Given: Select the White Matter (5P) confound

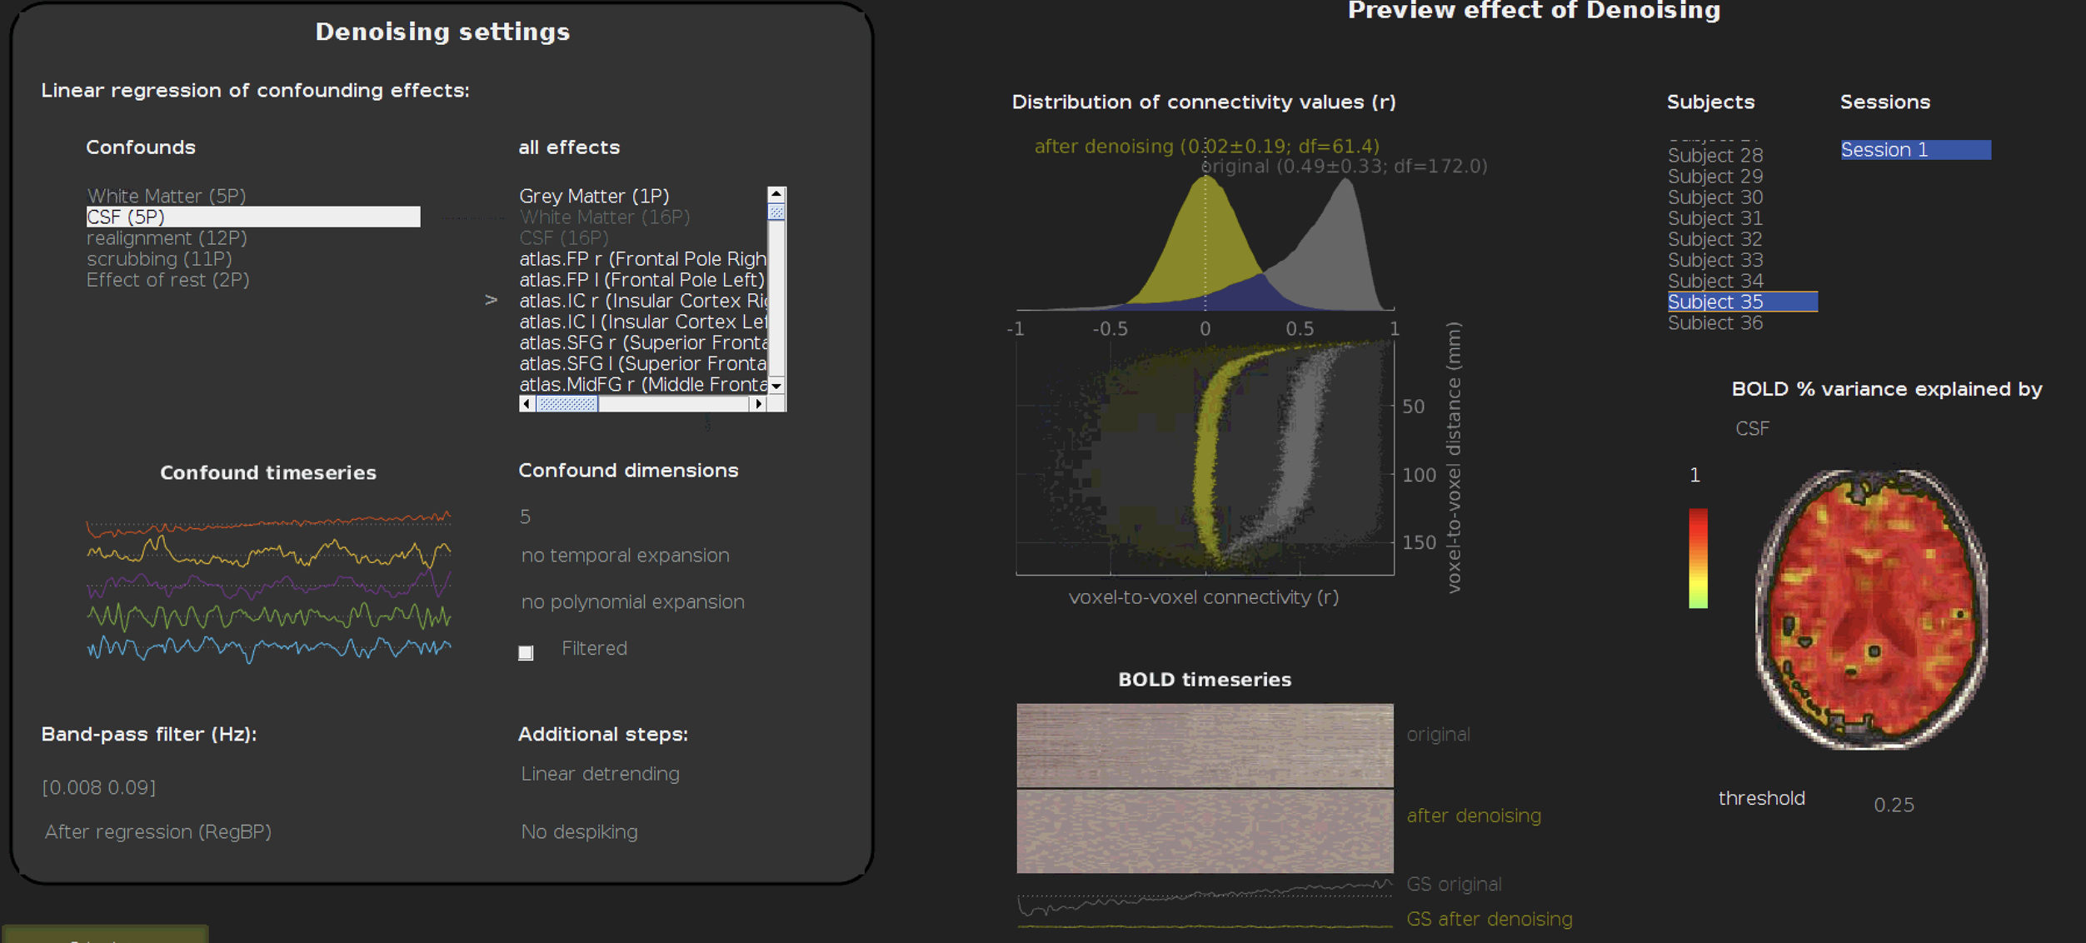Looking at the screenshot, I should pyautogui.click(x=167, y=196).
